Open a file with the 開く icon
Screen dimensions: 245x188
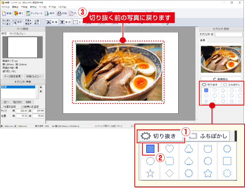[19, 13]
